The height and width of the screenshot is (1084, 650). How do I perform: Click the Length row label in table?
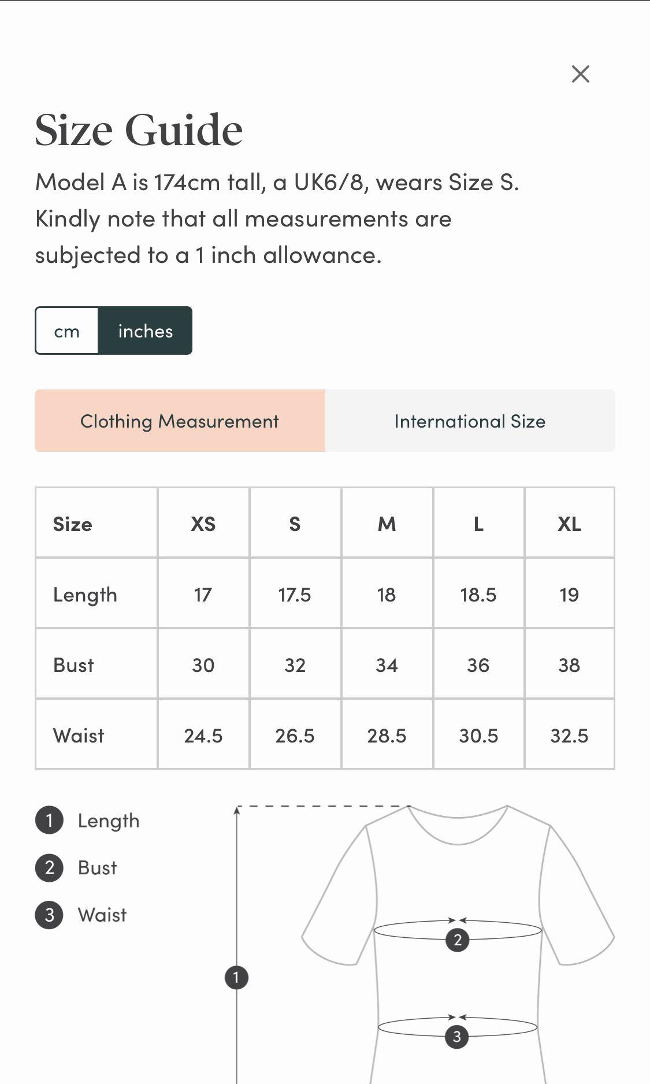[x=85, y=595]
